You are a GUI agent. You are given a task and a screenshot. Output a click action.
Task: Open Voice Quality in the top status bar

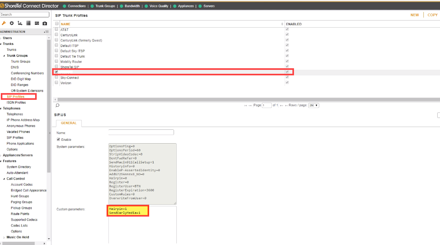(159, 6)
